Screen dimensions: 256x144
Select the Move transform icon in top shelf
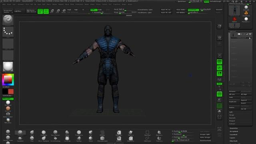52,11
